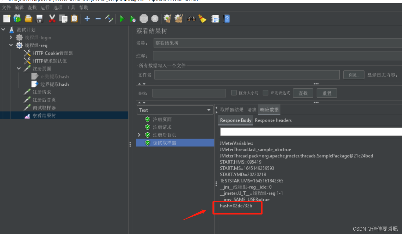Viewport: 402px width, 234px height.
Task: Click the New test plan toolbar icon
Action: 7,19
